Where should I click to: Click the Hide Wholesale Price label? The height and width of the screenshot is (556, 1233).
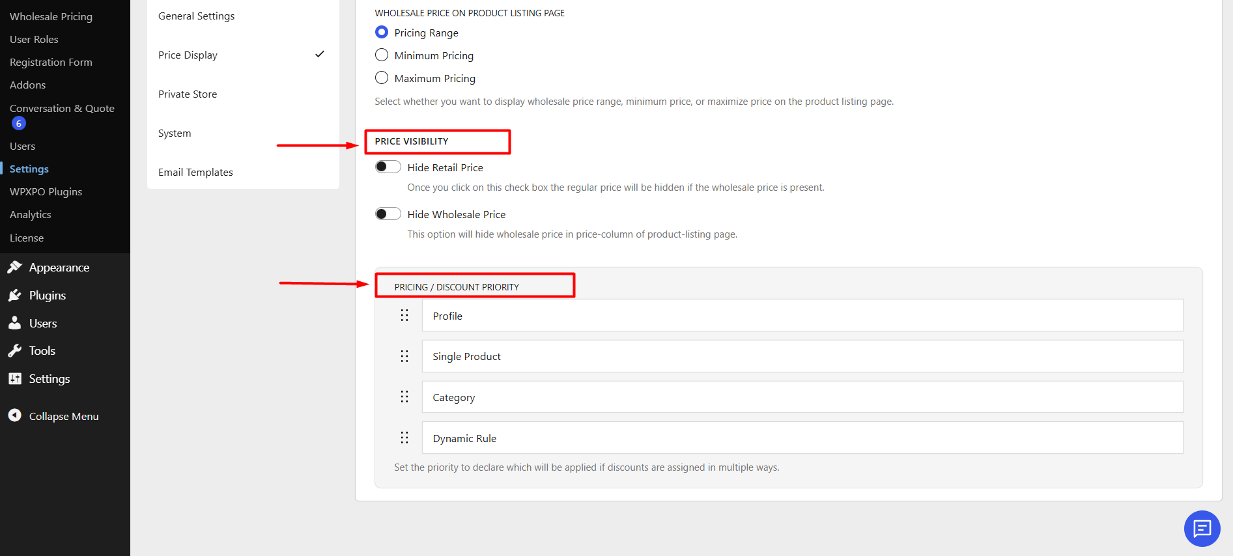[x=457, y=214]
